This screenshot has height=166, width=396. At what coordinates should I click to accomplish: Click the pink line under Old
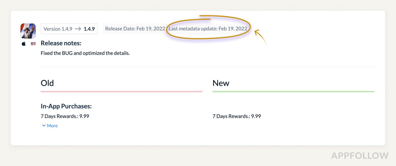point(121,91)
